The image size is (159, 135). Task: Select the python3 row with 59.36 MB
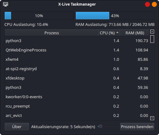pyautogui.click(x=77, y=88)
